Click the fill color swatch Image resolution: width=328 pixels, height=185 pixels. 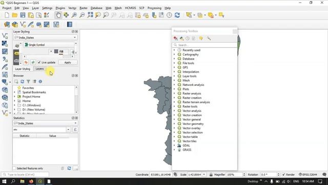coord(56,51)
